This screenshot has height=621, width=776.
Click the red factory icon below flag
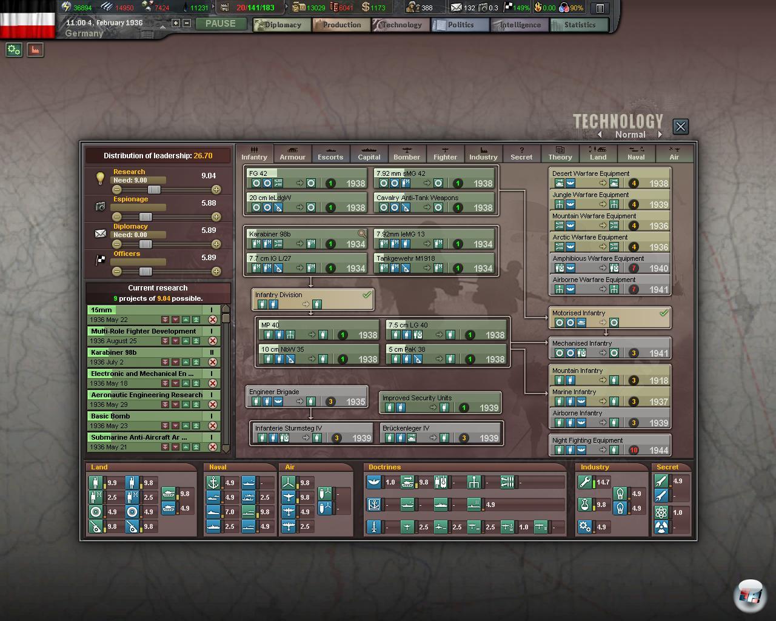point(35,50)
